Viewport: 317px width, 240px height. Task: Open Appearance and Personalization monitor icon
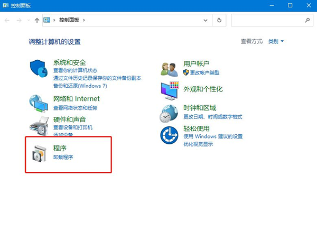170,91
